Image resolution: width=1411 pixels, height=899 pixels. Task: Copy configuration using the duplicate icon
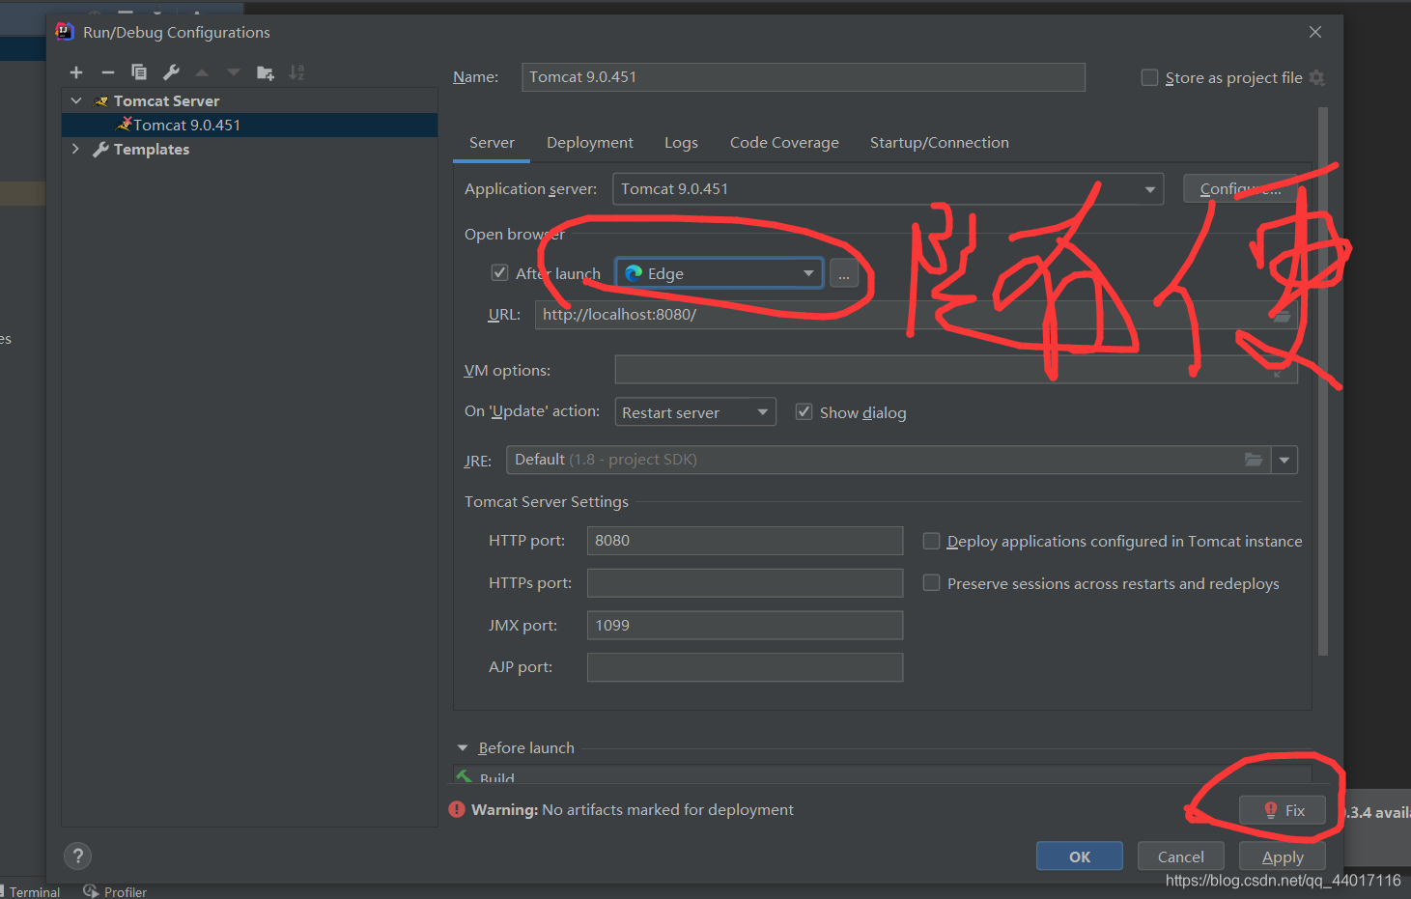(139, 72)
